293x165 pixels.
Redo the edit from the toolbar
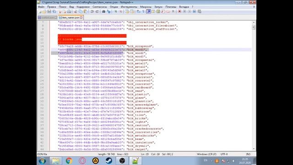[x=97, y=11]
